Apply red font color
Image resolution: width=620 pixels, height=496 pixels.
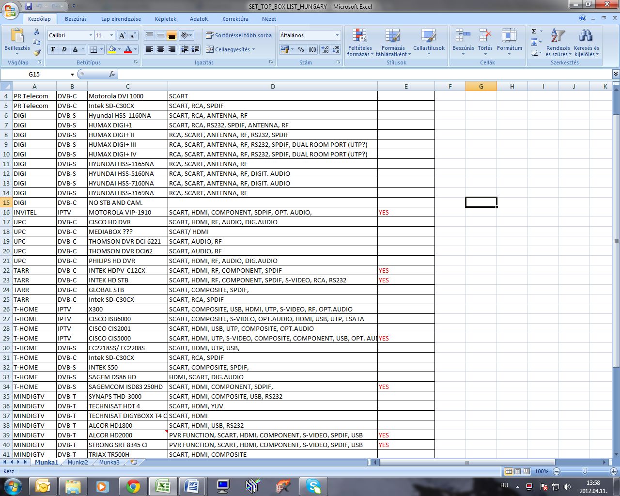[x=128, y=49]
